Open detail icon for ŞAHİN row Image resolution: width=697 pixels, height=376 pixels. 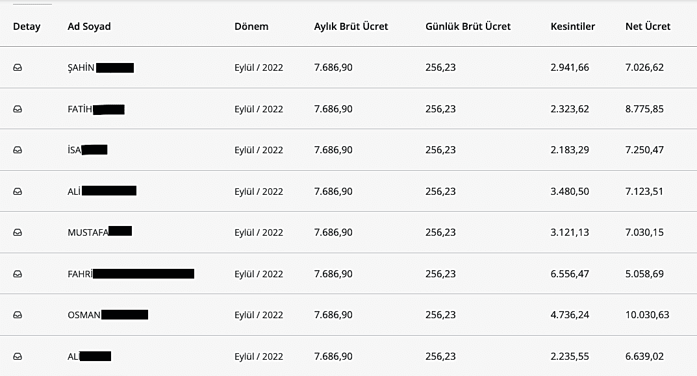18,68
